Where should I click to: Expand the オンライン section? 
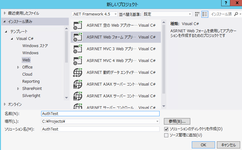coord(5,104)
